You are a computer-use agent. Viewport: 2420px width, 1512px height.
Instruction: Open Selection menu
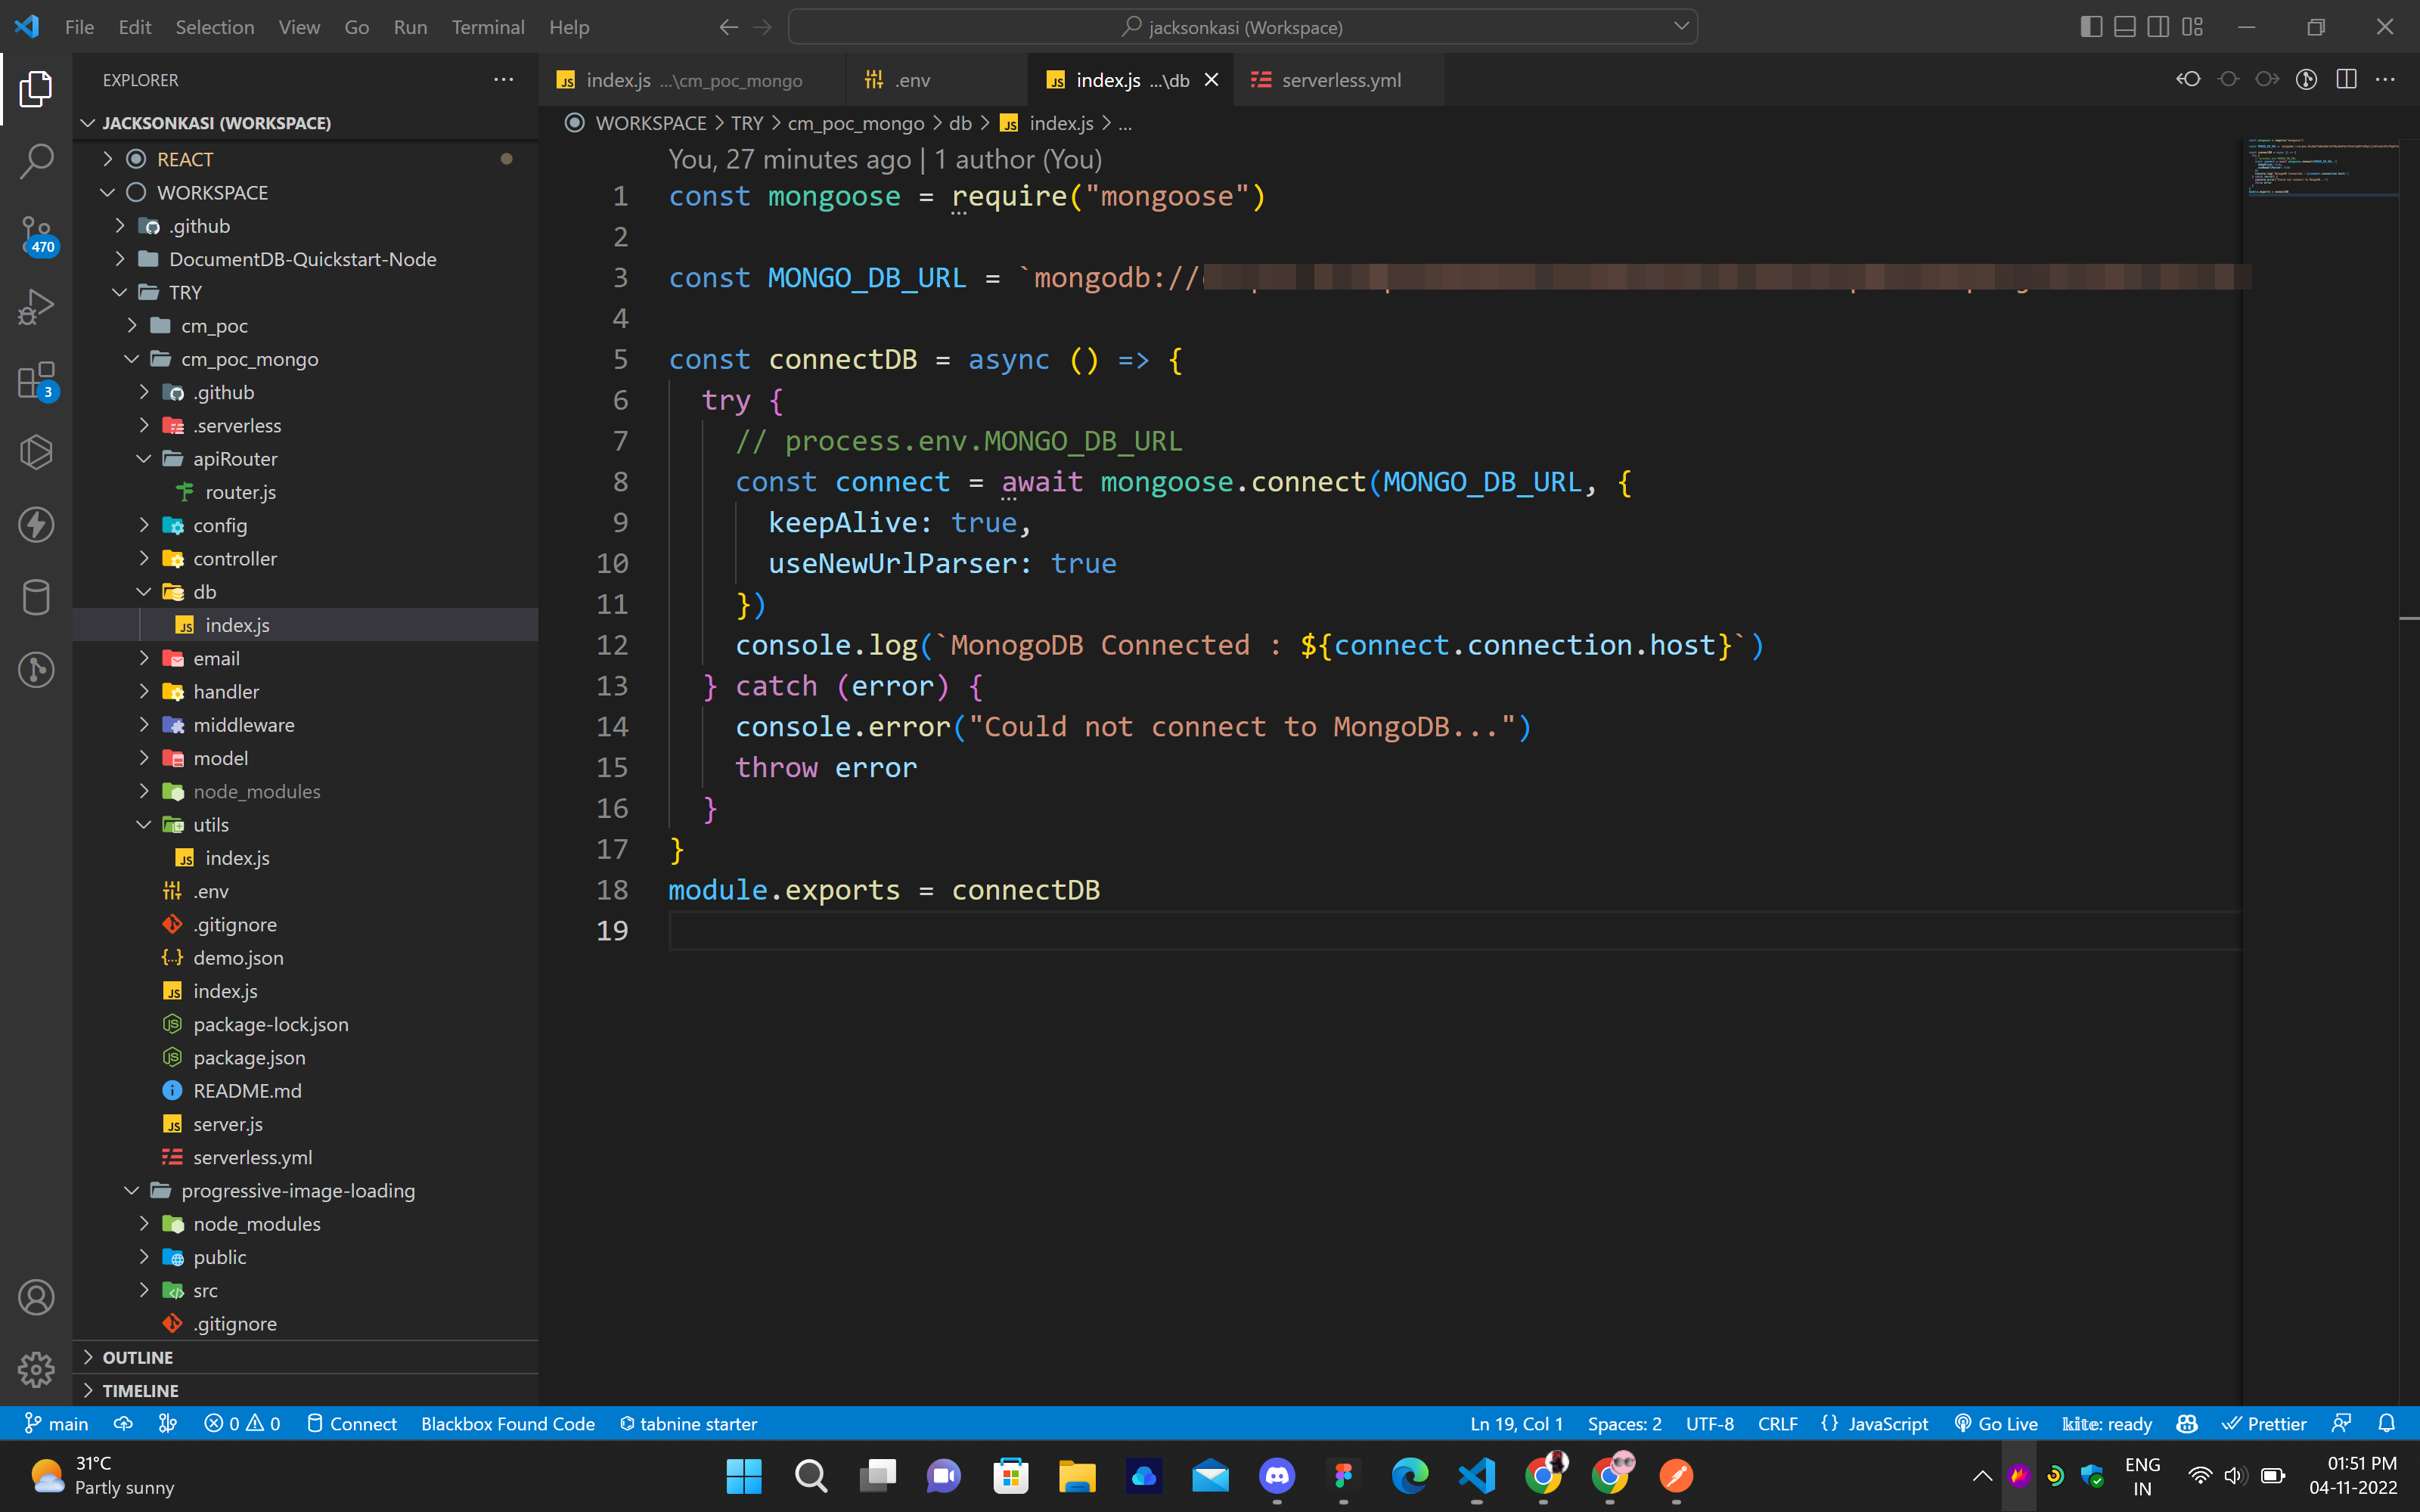click(215, 27)
